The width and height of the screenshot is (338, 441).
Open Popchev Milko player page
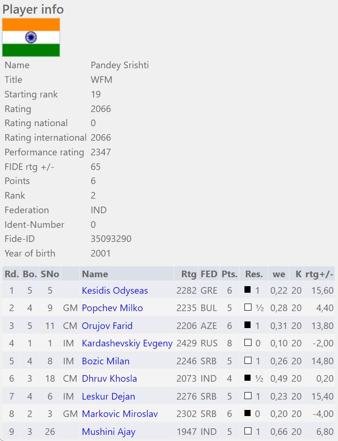[x=112, y=308]
